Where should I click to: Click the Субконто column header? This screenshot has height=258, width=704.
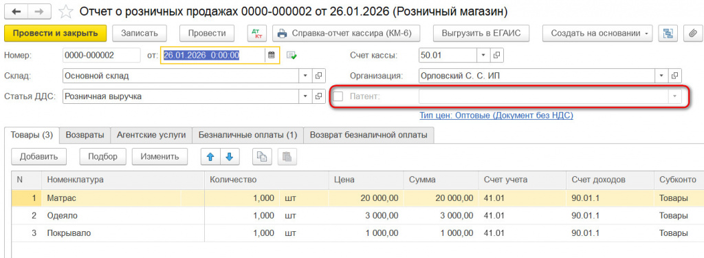(679, 180)
